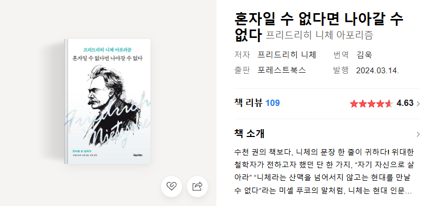This screenshot has width=436, height=215.
Task: Open translator link 김욱
Action: pos(364,55)
